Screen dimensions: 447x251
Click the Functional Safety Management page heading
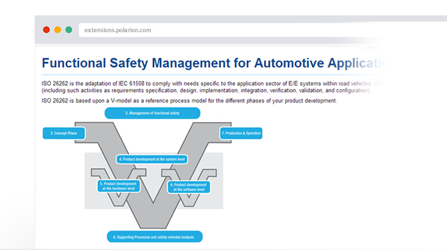(x=214, y=63)
